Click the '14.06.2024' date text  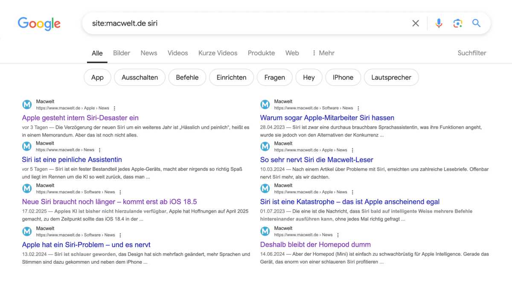coord(272,254)
